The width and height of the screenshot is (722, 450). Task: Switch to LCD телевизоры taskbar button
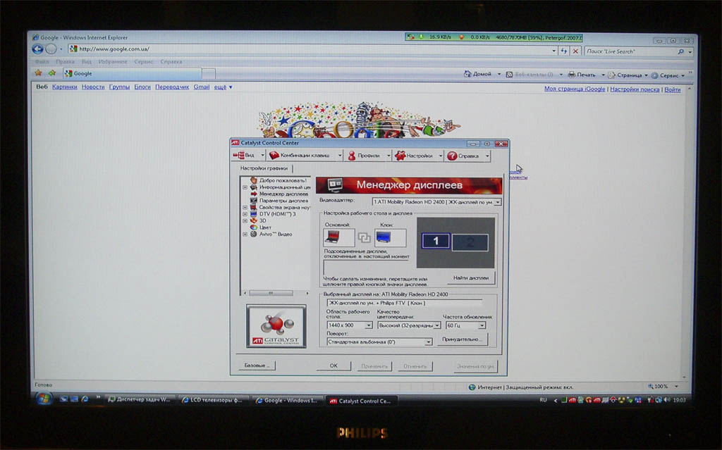click(213, 400)
